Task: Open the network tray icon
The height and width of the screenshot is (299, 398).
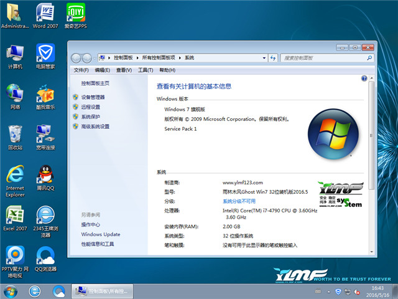Action: 347,292
